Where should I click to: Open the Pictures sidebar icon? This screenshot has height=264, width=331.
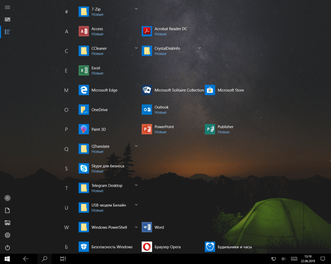(x=7, y=223)
